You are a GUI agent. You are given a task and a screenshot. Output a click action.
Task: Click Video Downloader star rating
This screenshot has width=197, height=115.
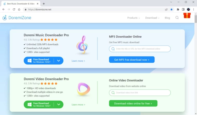[49, 83]
